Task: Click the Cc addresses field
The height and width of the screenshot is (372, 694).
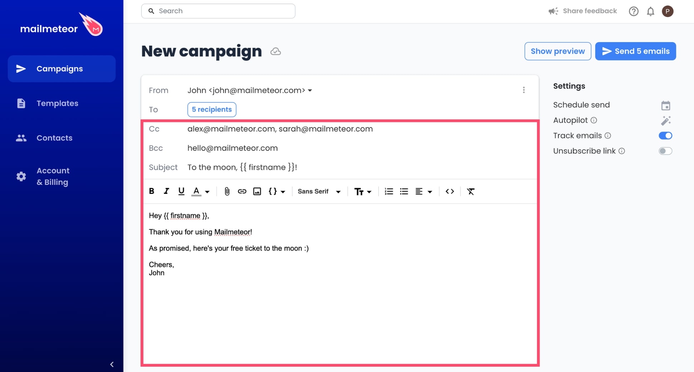Action: tap(280, 129)
